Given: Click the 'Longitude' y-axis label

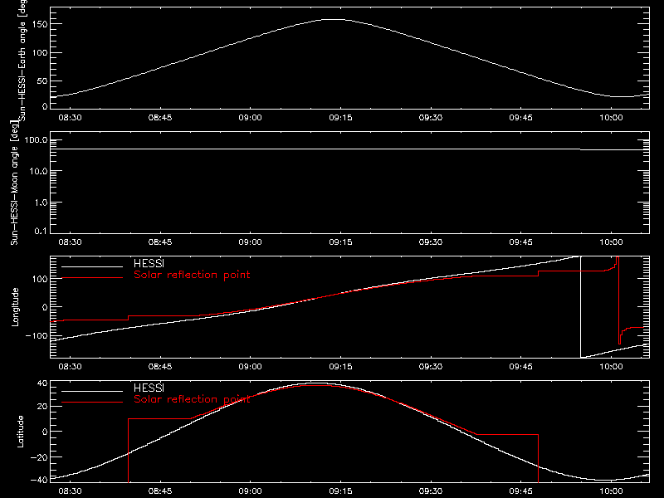Looking at the screenshot, I should coord(15,307).
